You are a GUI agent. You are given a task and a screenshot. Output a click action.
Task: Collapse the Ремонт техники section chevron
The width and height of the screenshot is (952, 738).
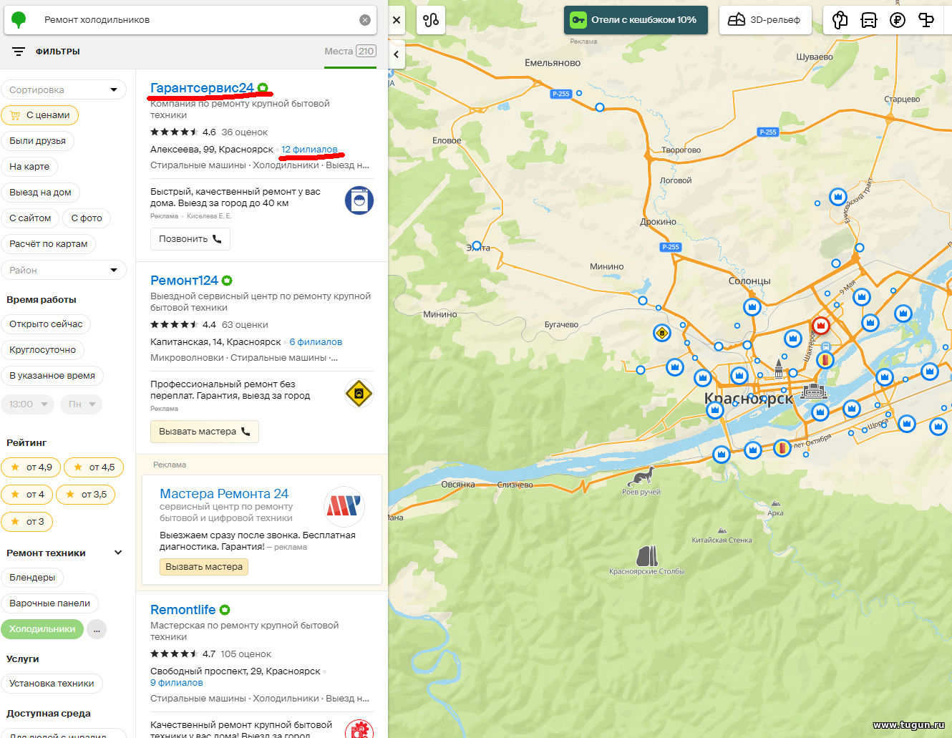tap(118, 553)
